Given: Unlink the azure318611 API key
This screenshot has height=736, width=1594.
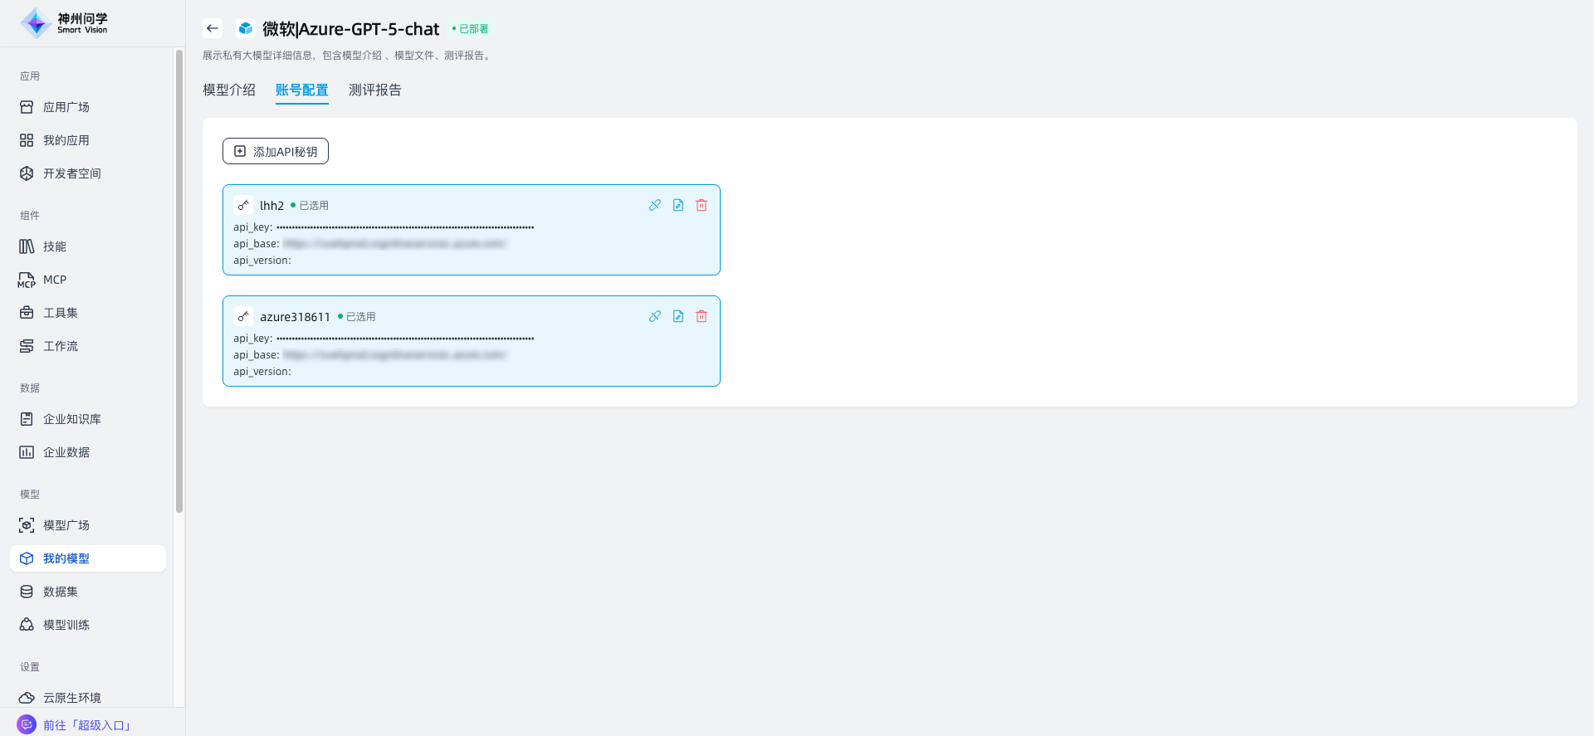Looking at the screenshot, I should pos(655,316).
